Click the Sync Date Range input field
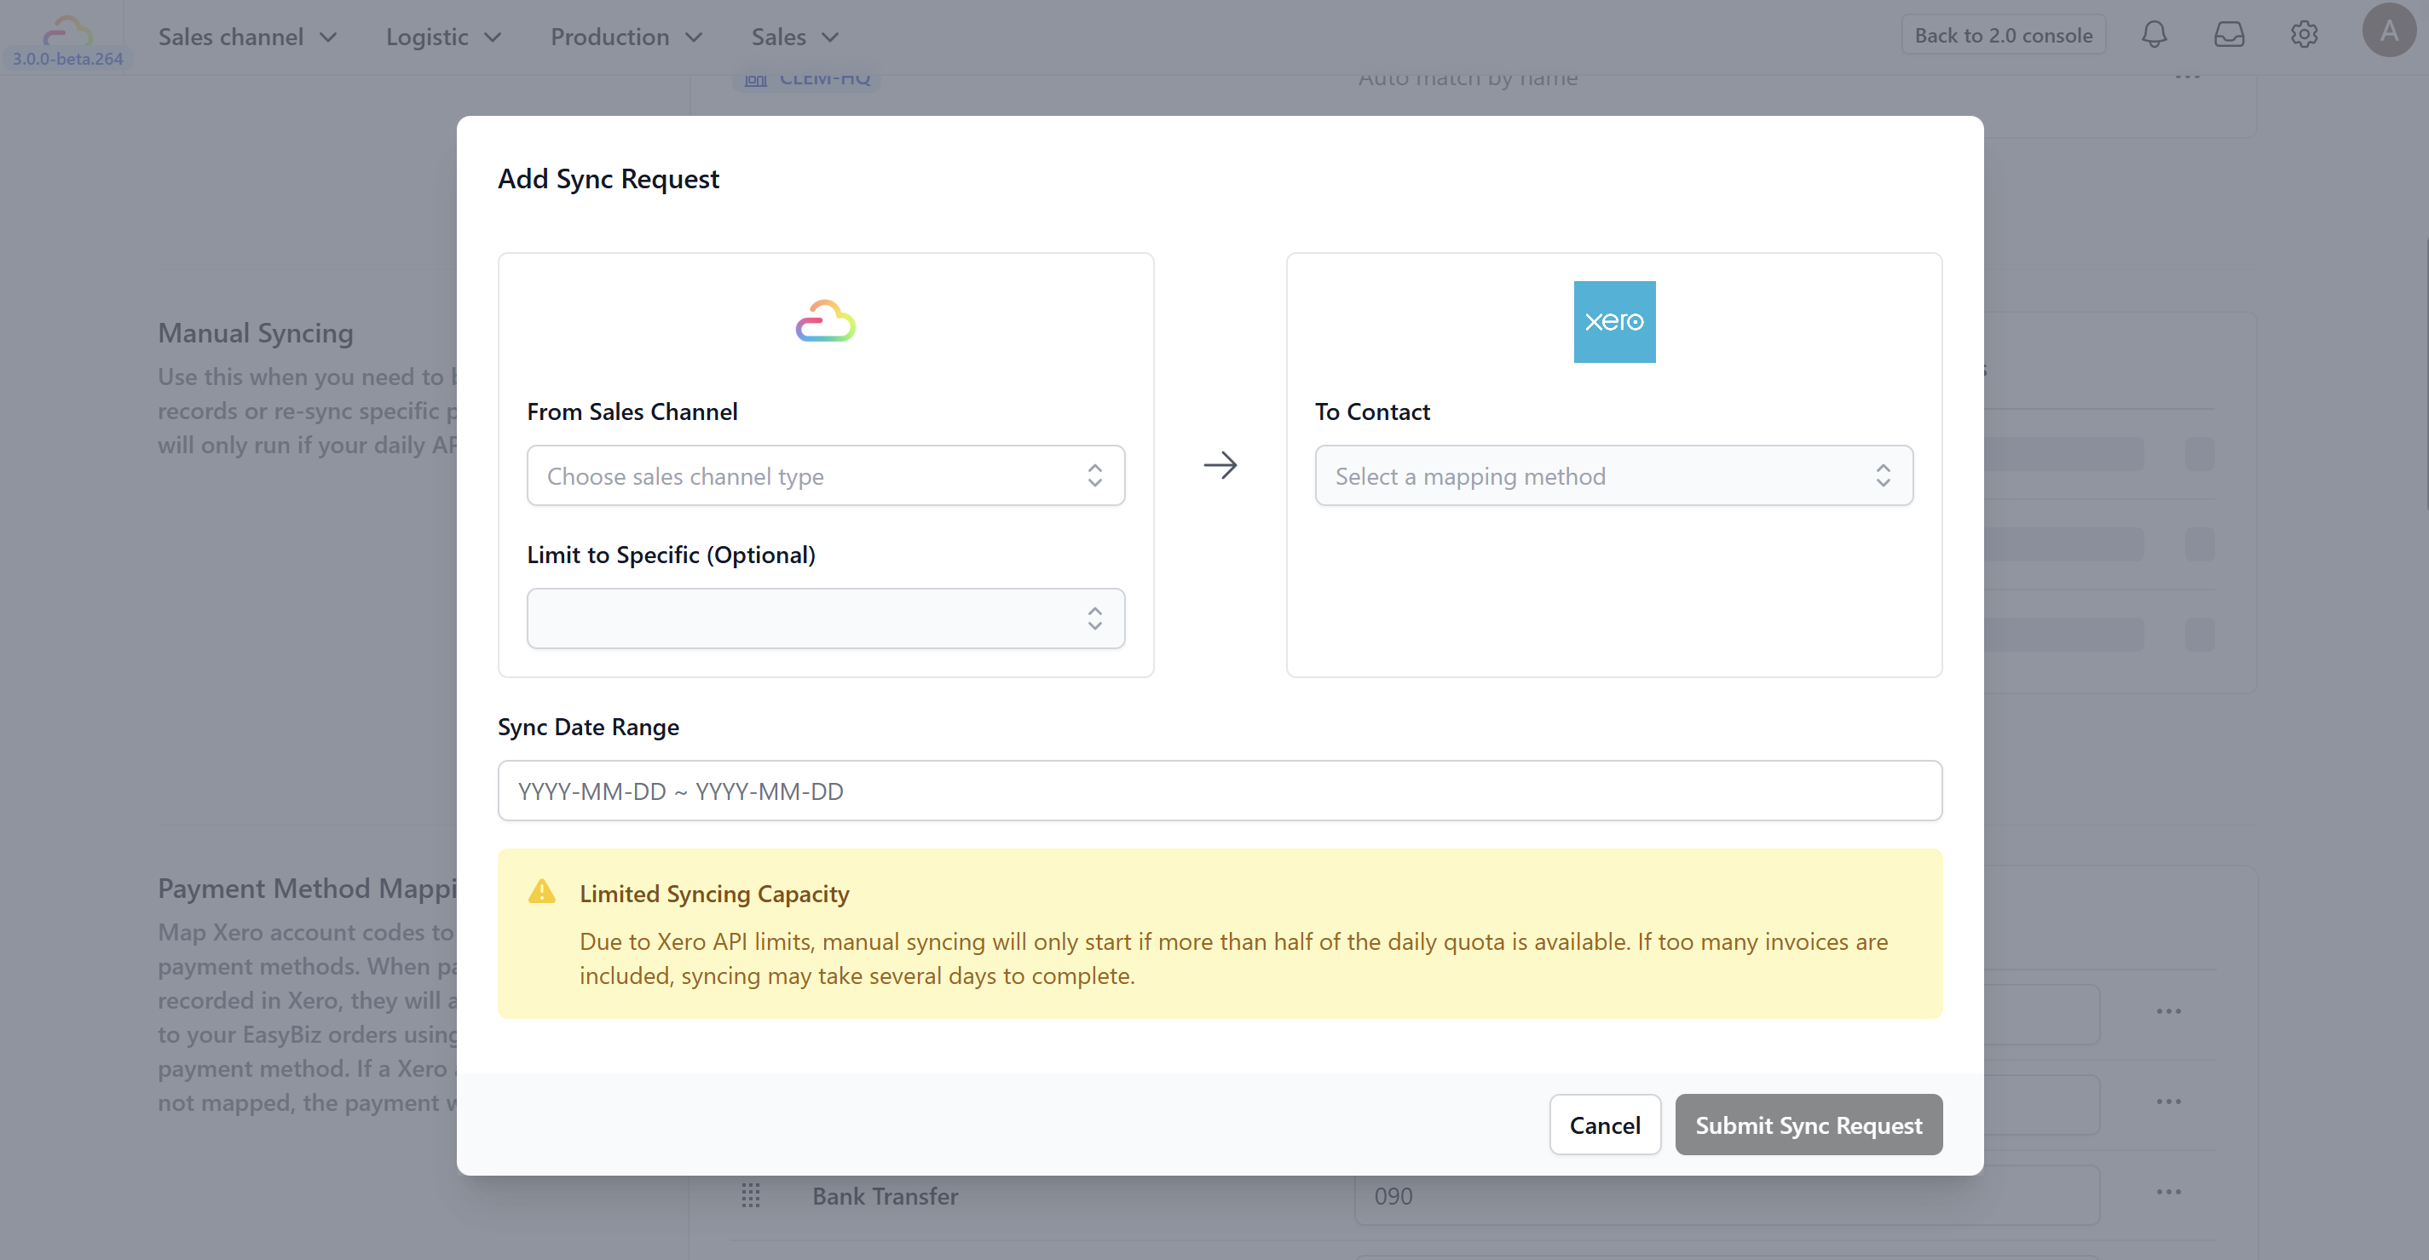2429x1260 pixels. click(x=1220, y=791)
